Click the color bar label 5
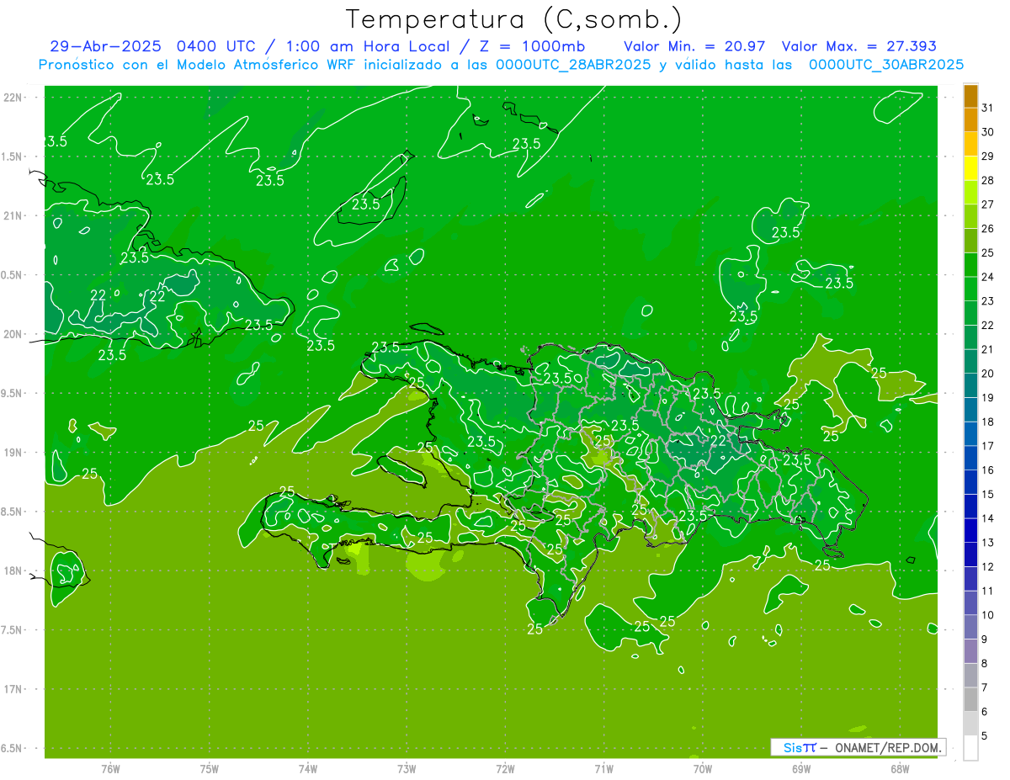Image resolution: width=1010 pixels, height=780 pixels. point(985,736)
